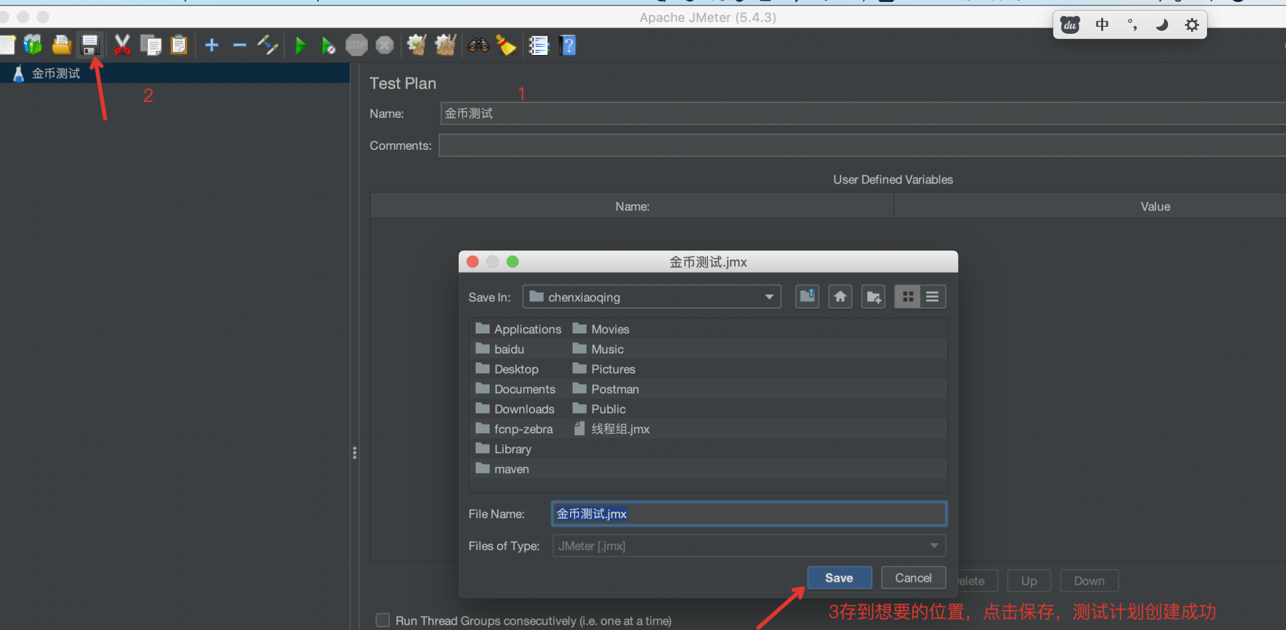The image size is (1286, 630).
Task: Select the 线程组.jmx file
Action: [612, 429]
